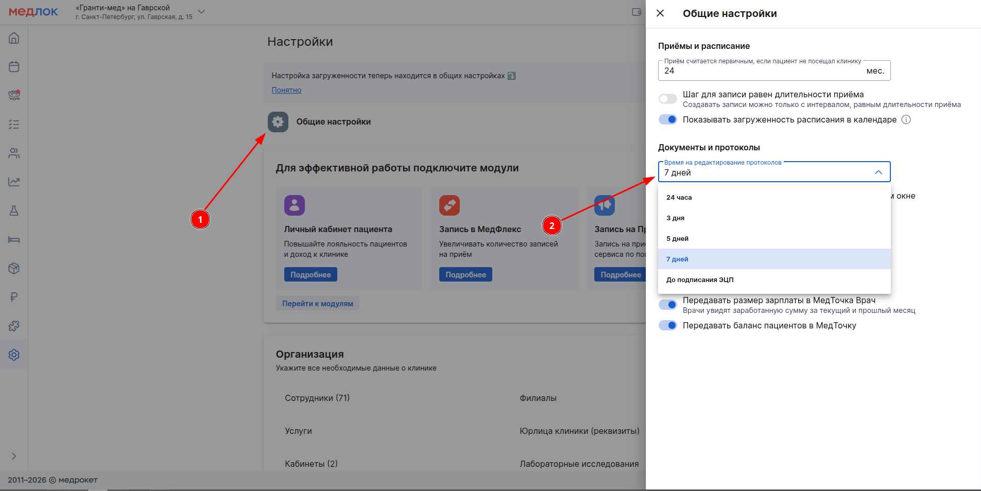Select the '24 часа' option

tap(679, 198)
